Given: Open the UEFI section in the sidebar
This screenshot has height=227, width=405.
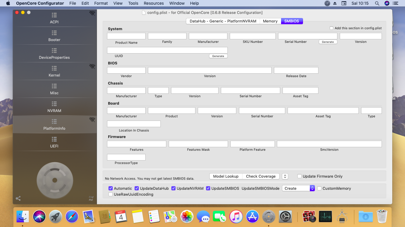Looking at the screenshot, I should (x=55, y=142).
